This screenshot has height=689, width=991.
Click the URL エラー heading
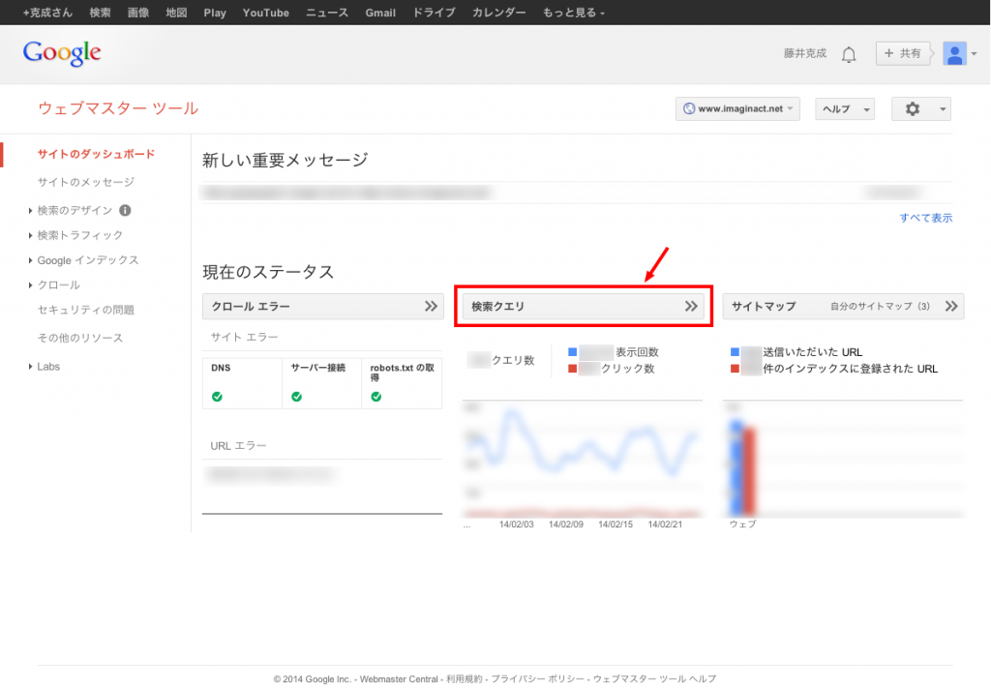238,446
